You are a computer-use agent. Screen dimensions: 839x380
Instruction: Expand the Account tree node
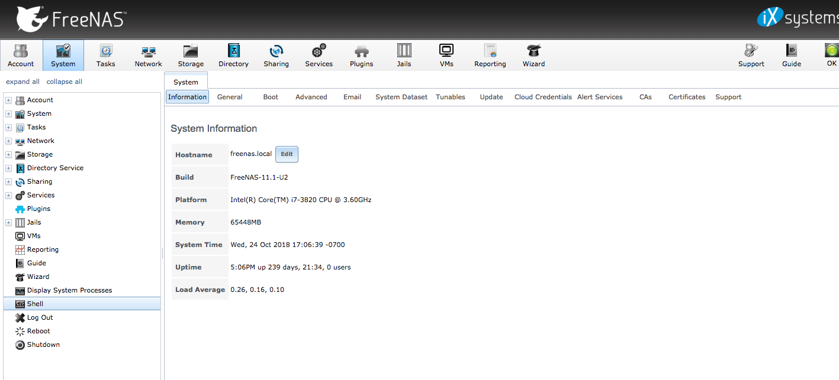tap(9, 100)
